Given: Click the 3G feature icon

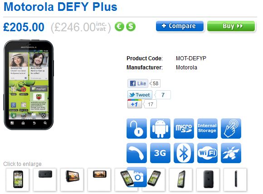Looking at the screenshot, I should (x=160, y=153).
